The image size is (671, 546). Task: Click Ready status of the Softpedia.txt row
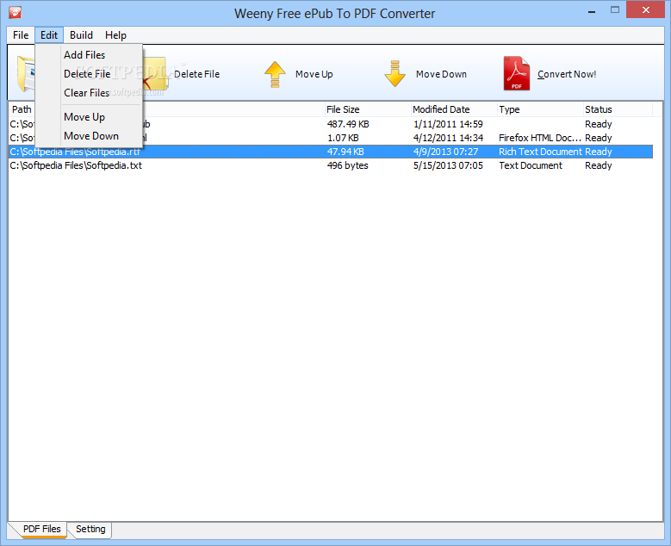point(599,165)
